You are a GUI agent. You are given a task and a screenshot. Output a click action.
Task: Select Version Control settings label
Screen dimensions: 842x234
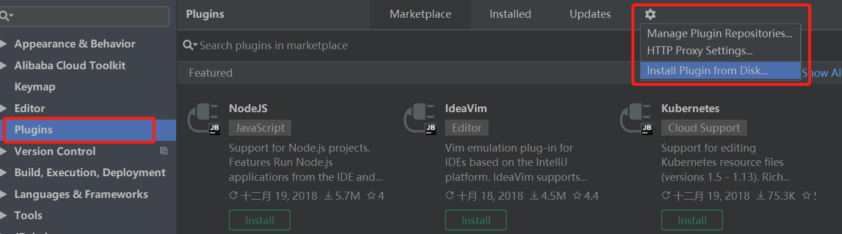55,151
